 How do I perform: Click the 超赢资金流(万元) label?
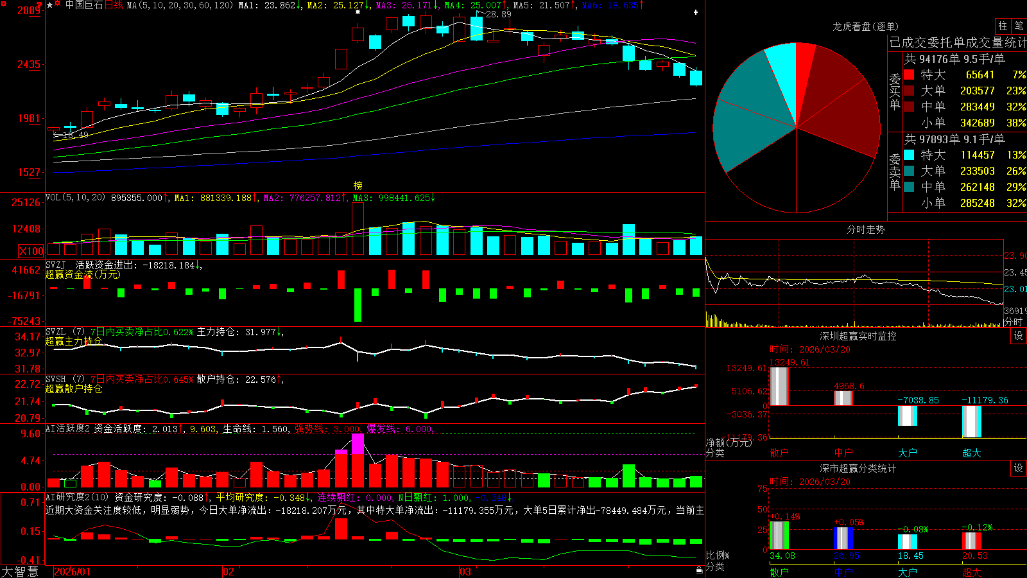[x=83, y=274]
